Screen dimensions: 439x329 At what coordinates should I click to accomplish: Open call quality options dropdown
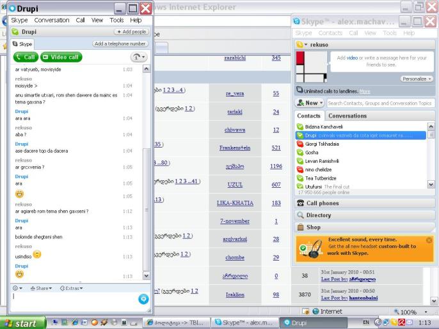[x=139, y=57]
